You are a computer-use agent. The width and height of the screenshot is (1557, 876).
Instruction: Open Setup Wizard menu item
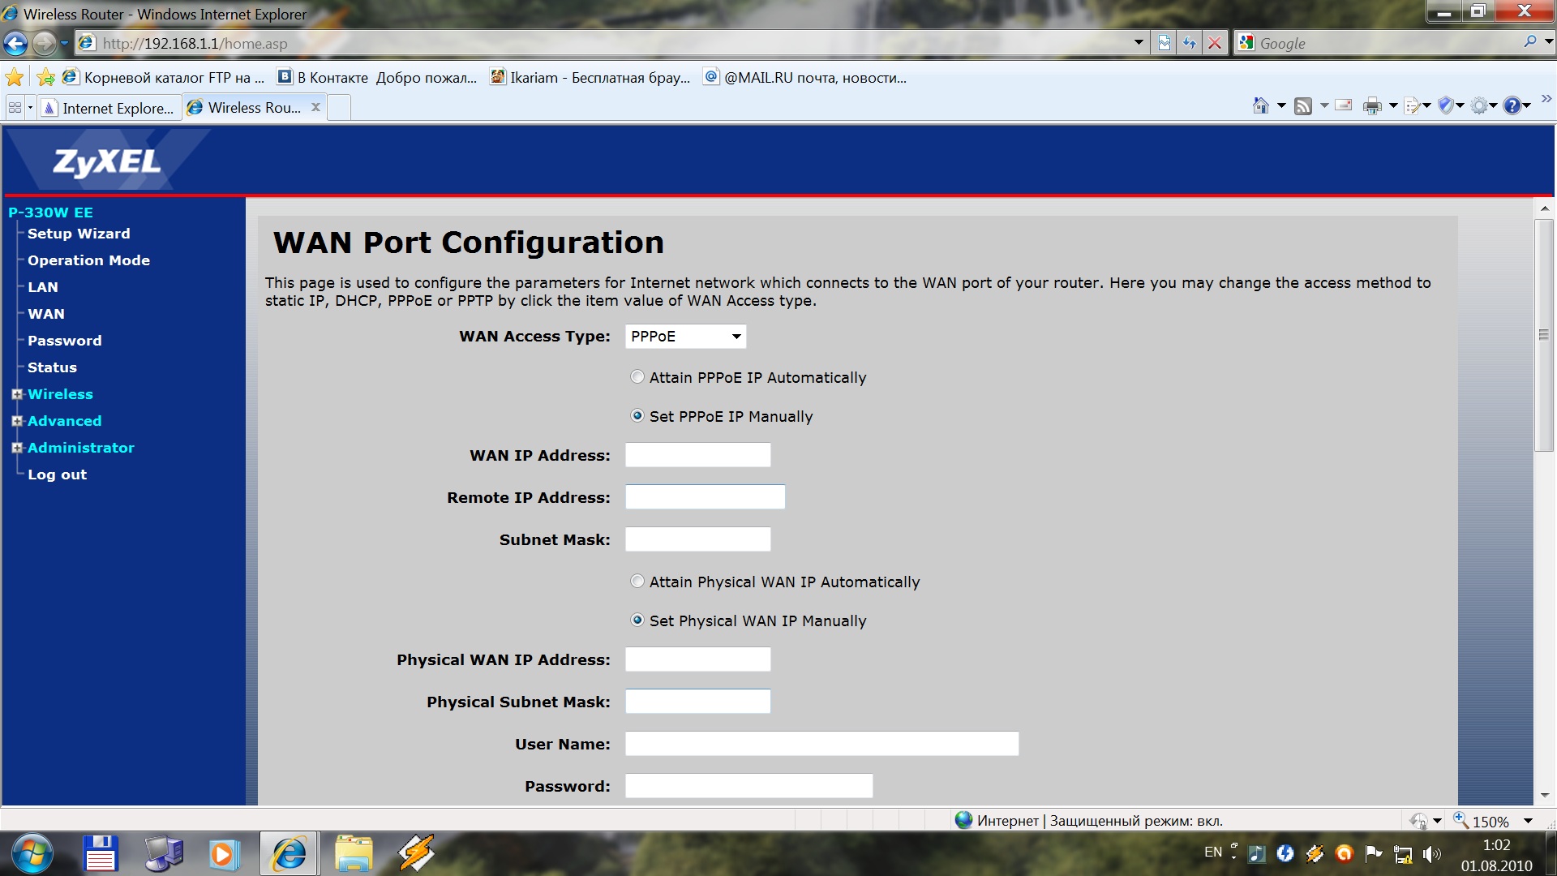pyautogui.click(x=79, y=234)
